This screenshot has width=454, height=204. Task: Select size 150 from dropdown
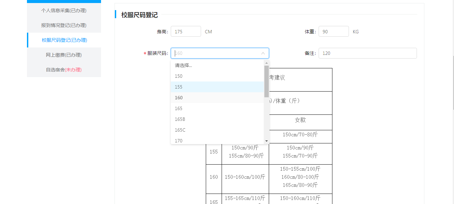pos(217,76)
